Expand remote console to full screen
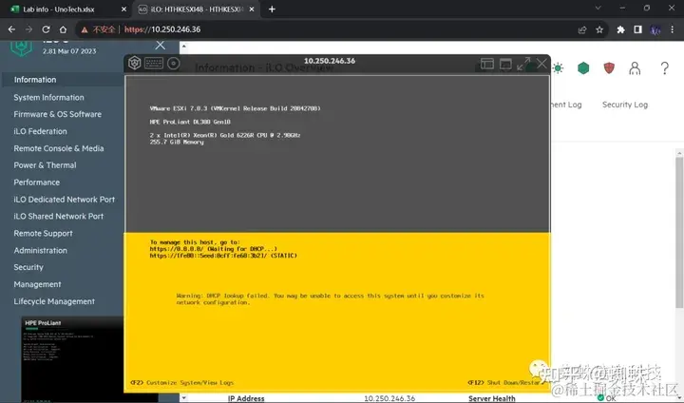 coord(523,64)
